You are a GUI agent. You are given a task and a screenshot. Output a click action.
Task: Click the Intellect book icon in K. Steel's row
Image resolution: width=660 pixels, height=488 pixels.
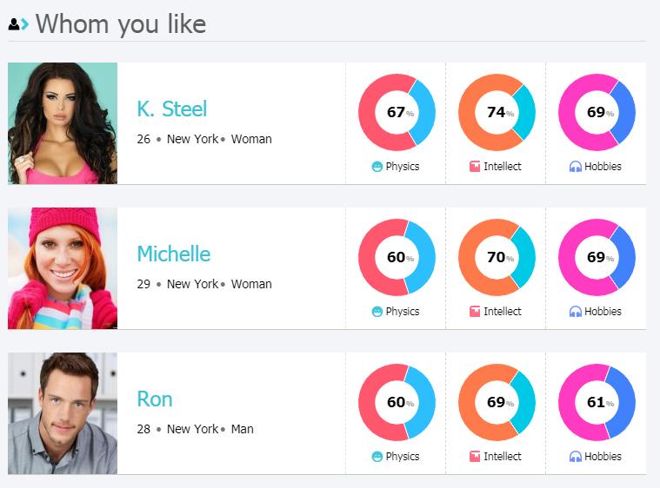475,167
